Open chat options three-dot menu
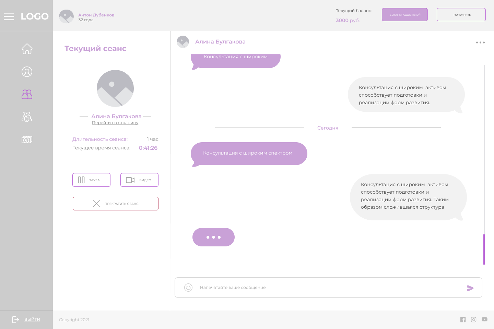The width and height of the screenshot is (494, 329). 480,42
